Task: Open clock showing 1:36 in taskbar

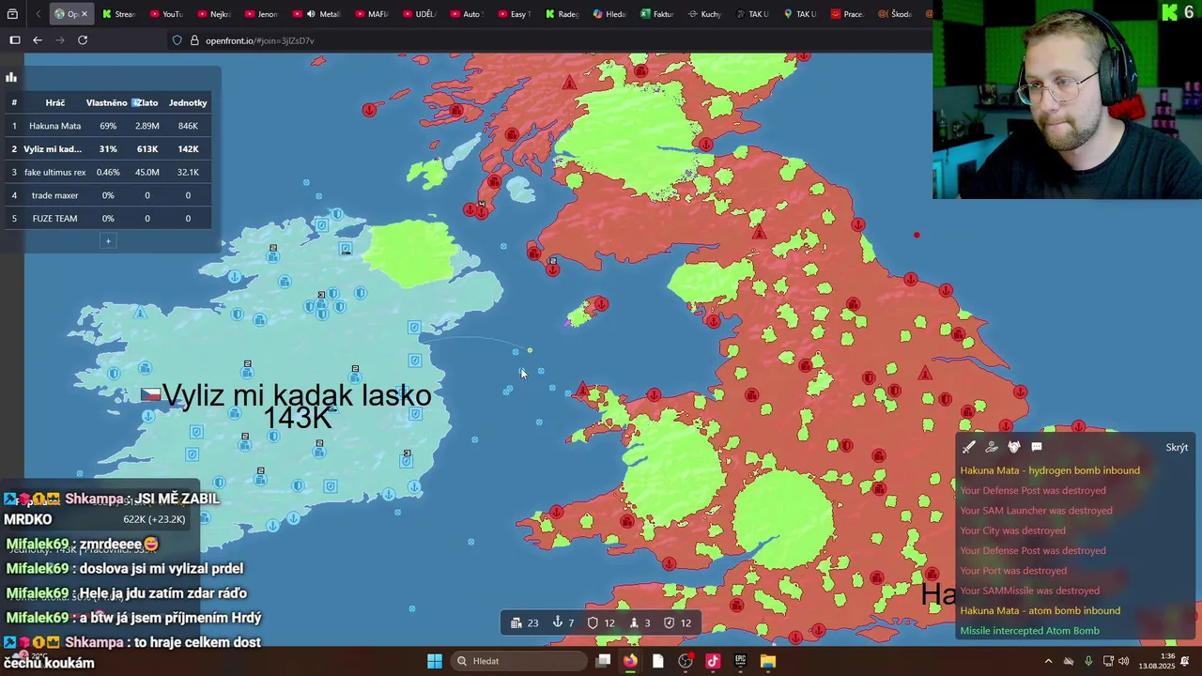Action: coord(1157,661)
